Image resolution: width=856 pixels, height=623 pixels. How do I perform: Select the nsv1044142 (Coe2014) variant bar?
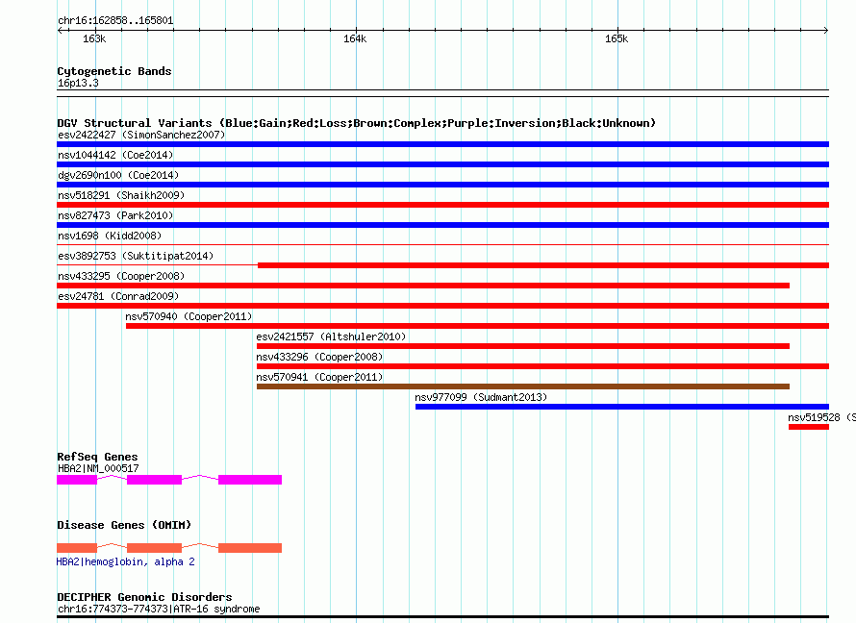coord(442,164)
